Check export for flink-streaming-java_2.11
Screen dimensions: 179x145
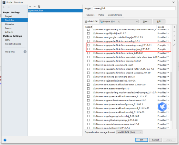tap(88, 49)
